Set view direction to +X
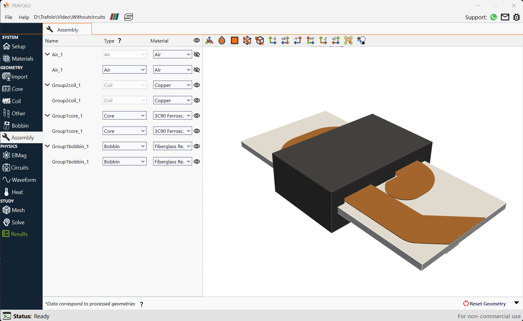This screenshot has height=321, width=523. coord(285,40)
